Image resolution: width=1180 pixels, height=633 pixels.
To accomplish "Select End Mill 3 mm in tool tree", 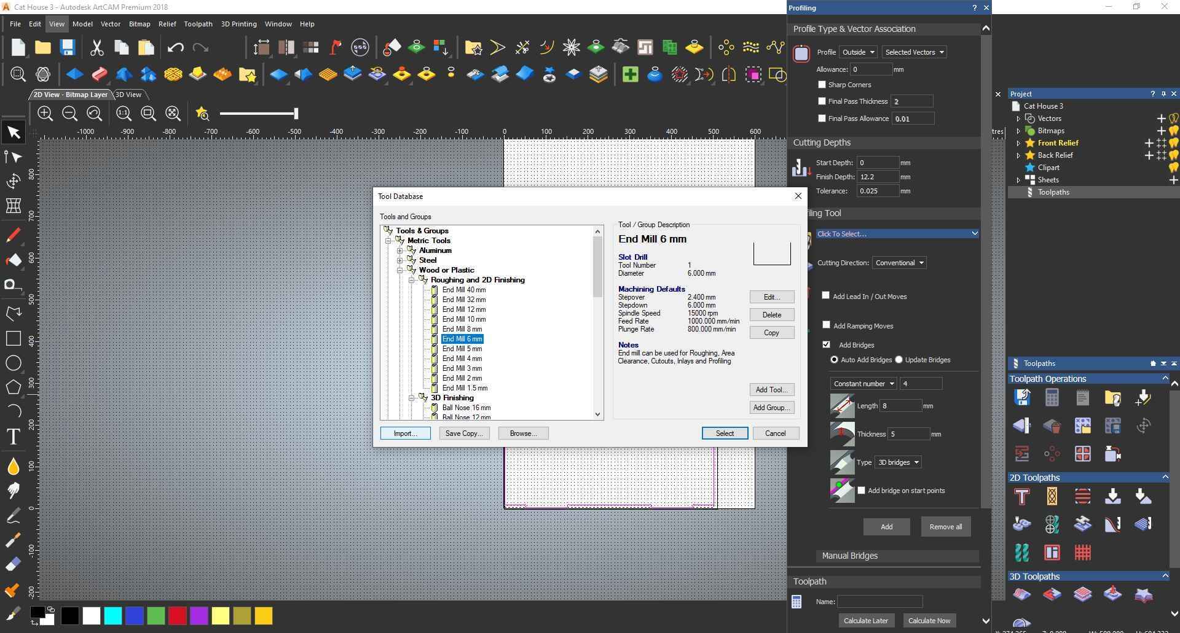I will pos(462,368).
